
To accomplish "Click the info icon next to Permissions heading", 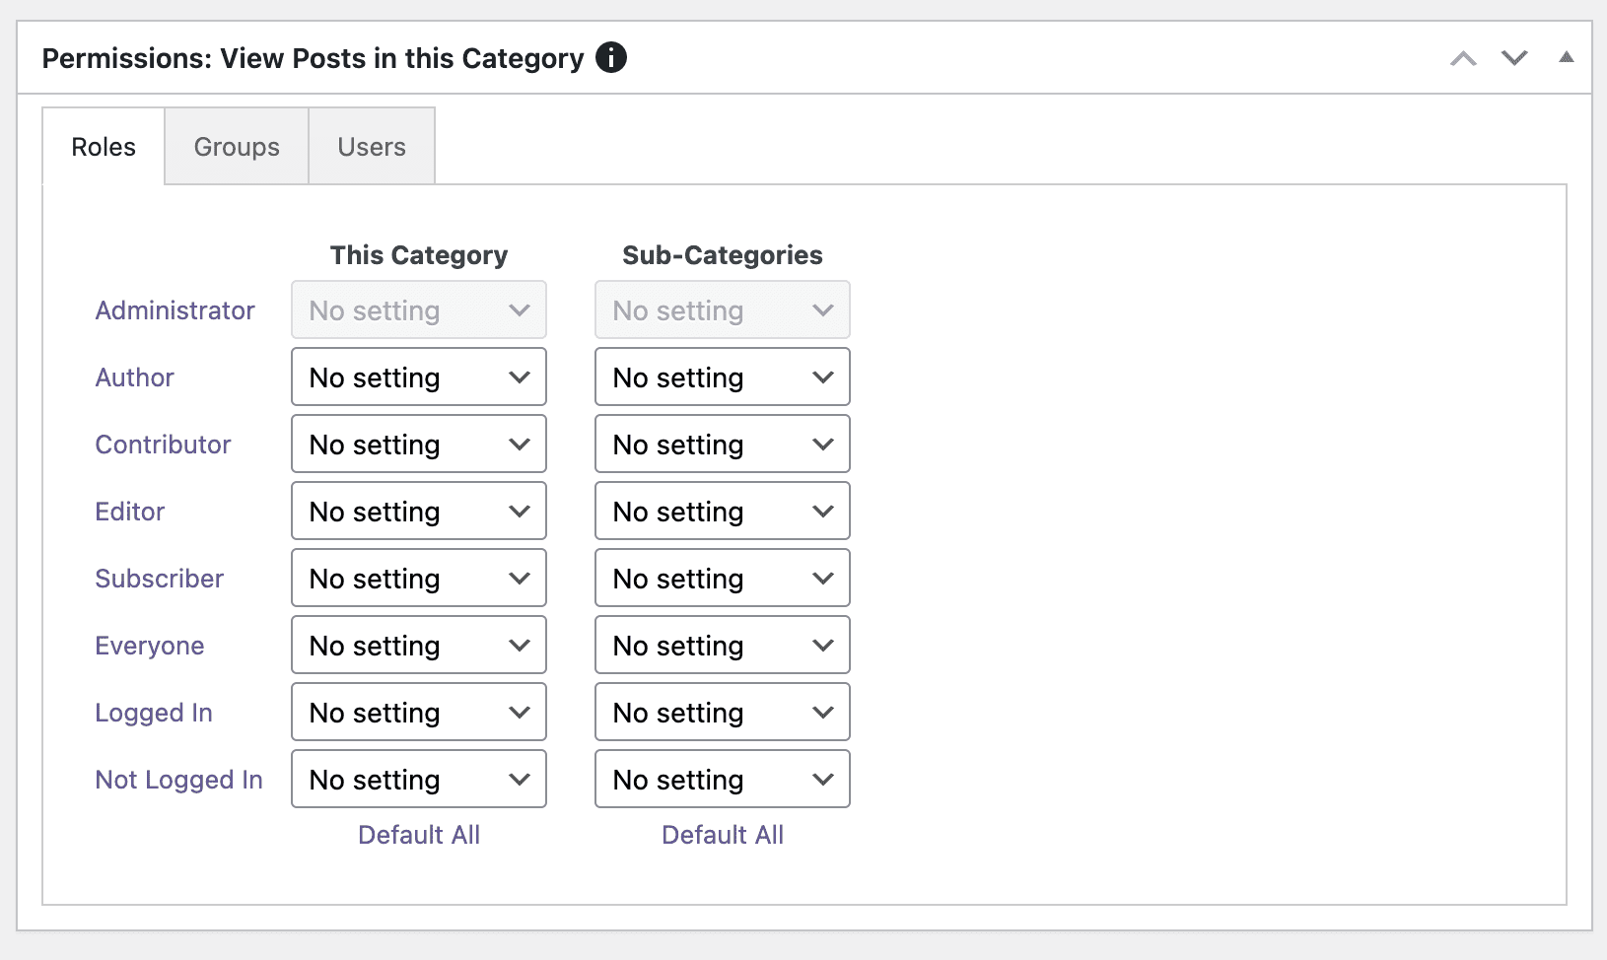I will [611, 58].
